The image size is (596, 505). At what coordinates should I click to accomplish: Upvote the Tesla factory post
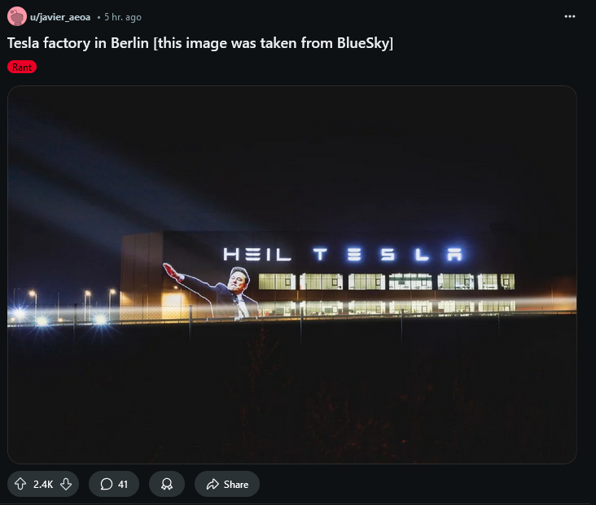[x=20, y=484]
